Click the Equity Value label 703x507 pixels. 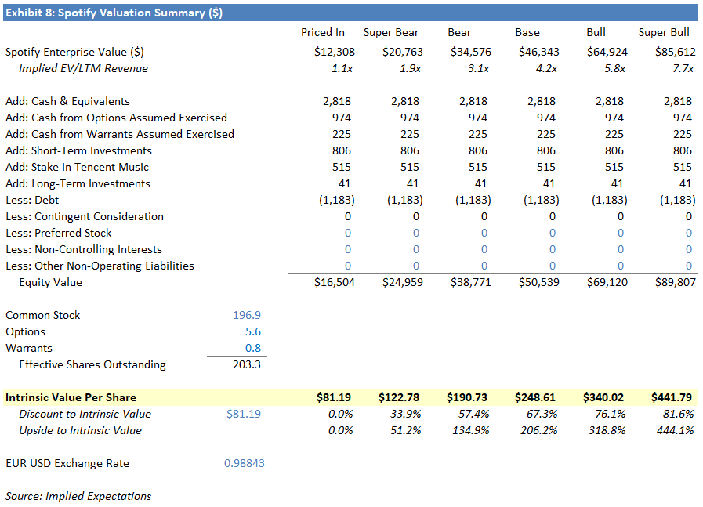click(53, 282)
